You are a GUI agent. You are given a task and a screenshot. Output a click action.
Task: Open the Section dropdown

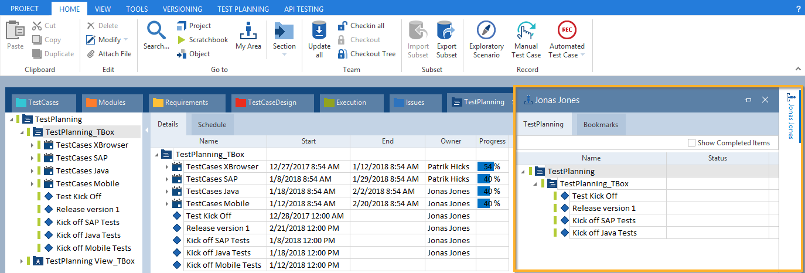pyautogui.click(x=284, y=55)
